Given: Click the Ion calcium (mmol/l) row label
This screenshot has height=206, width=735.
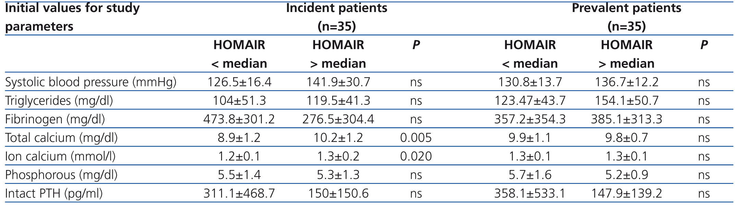Looking at the screenshot, I should pos(60,156).
